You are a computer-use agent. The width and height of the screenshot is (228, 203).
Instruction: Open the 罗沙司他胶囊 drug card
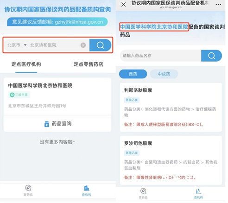coord(171,160)
